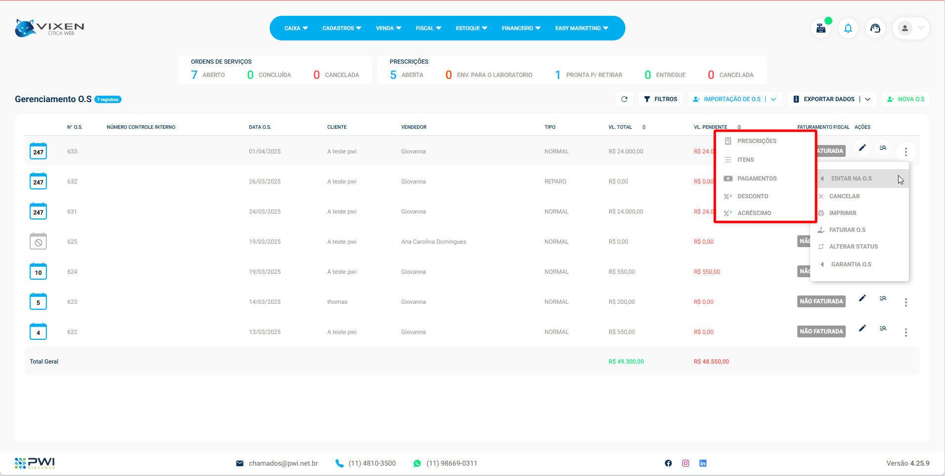
Task: Open three-dot actions menu for O.S 623
Action: (905, 302)
